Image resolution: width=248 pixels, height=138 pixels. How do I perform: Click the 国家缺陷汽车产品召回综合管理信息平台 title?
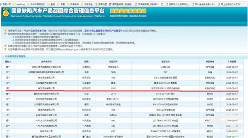[58, 11]
